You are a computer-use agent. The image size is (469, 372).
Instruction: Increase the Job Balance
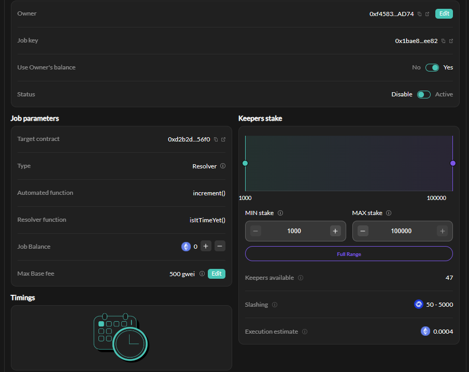click(x=206, y=247)
